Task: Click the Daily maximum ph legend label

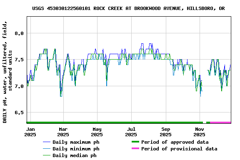Action: tap(76, 142)
